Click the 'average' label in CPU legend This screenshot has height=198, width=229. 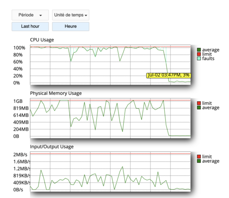[x=211, y=50]
